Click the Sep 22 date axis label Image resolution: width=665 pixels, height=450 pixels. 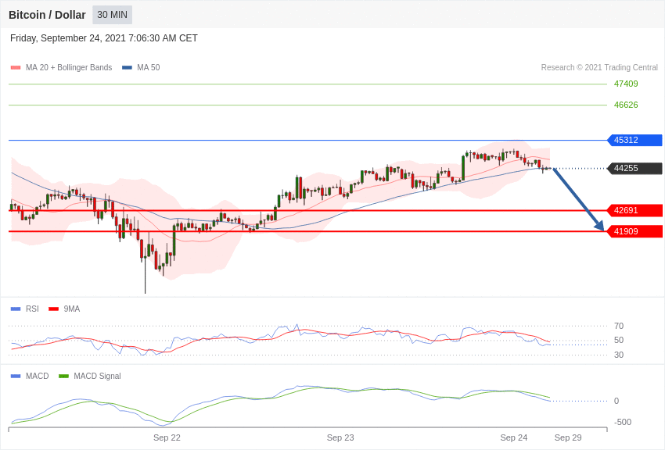click(167, 437)
